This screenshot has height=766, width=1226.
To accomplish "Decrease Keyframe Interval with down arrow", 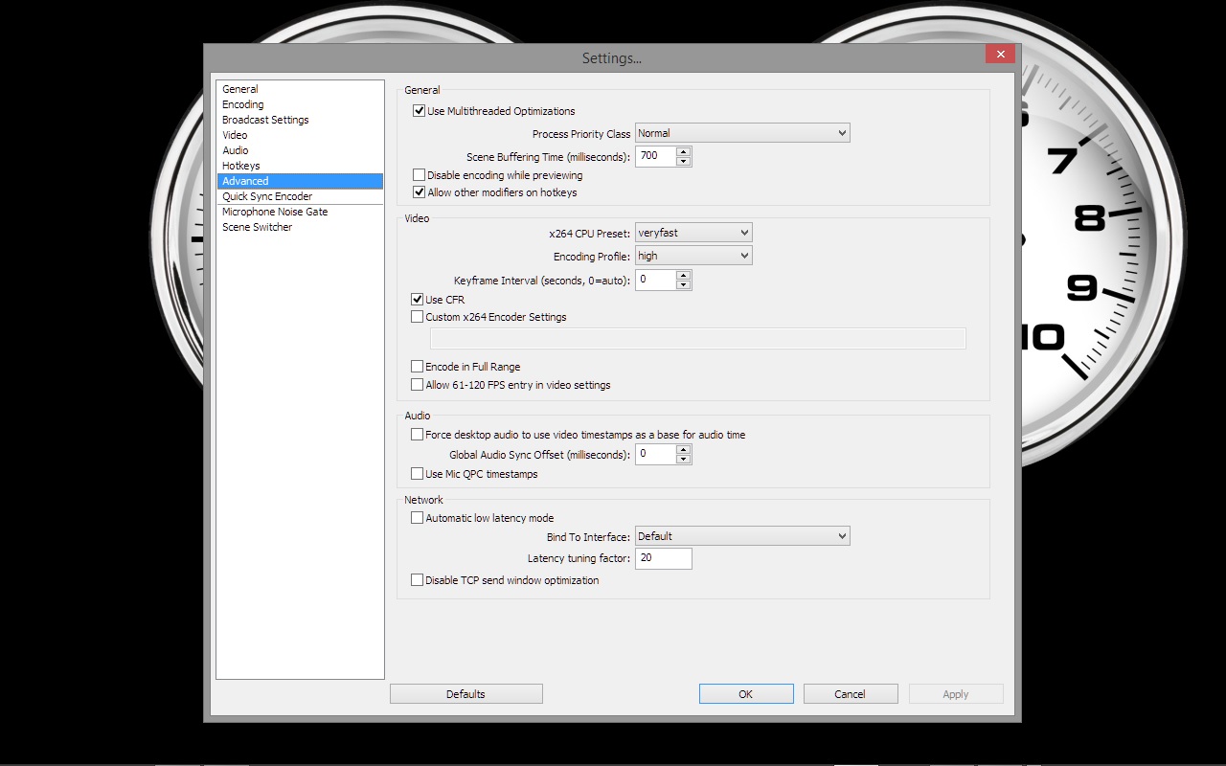I will [x=683, y=284].
